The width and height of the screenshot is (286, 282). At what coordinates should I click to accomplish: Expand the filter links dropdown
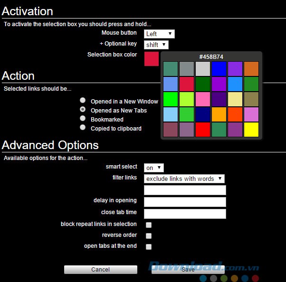click(184, 179)
